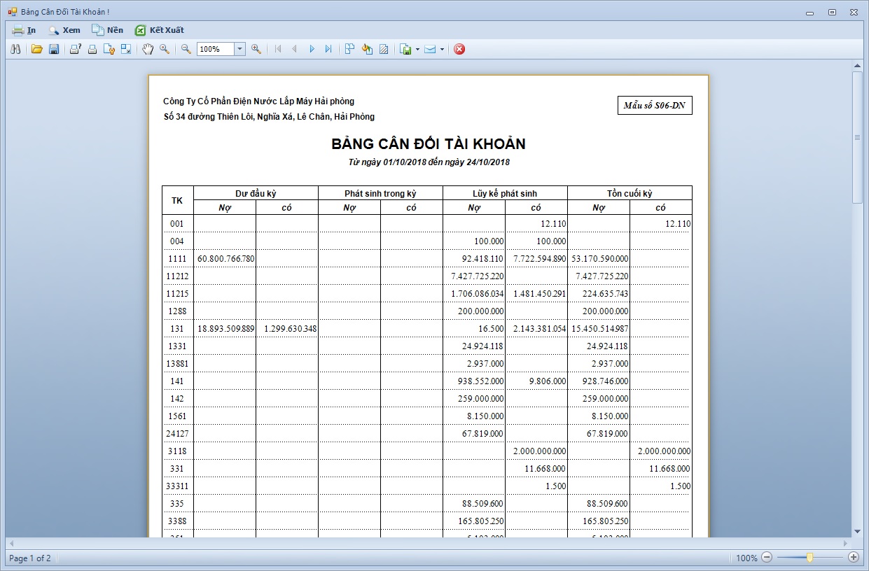Go to the next page arrow
869x571 pixels.
[312, 49]
